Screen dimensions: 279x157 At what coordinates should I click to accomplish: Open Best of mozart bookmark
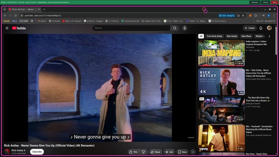72,21
